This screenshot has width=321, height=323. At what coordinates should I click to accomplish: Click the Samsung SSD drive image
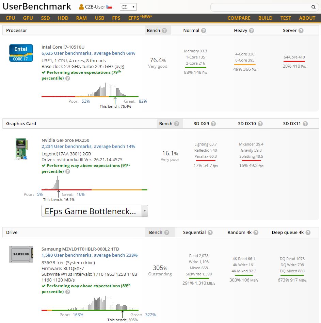coord(21,254)
